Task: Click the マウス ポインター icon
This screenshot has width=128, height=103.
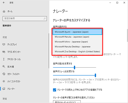Action: [x=4, y=52]
